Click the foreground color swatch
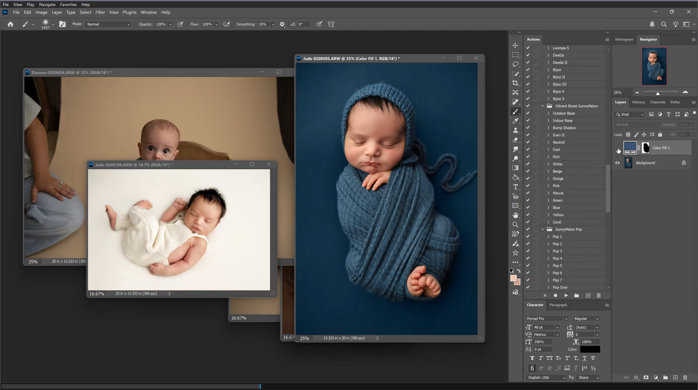 pos(514,278)
